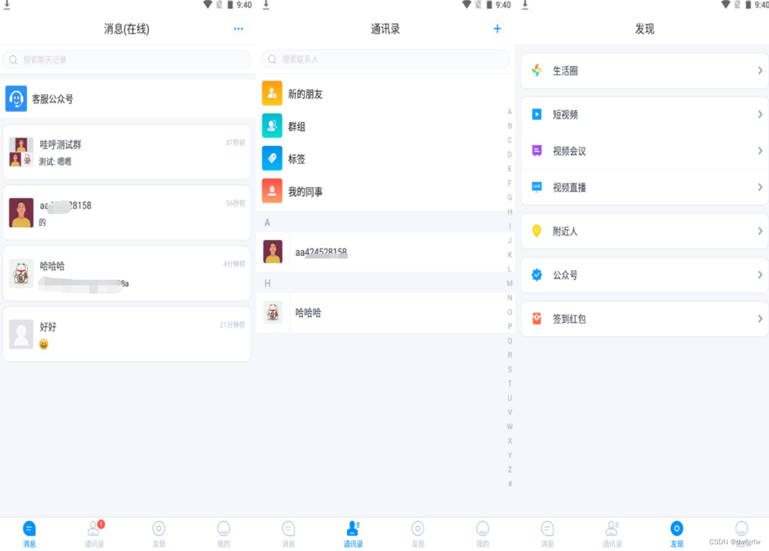The width and height of the screenshot is (769, 551).
Task: Open the 群组 (Groups) section
Action: click(296, 126)
